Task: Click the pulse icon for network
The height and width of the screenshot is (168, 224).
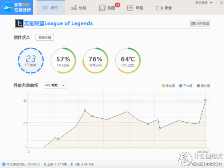Action: (130, 8)
